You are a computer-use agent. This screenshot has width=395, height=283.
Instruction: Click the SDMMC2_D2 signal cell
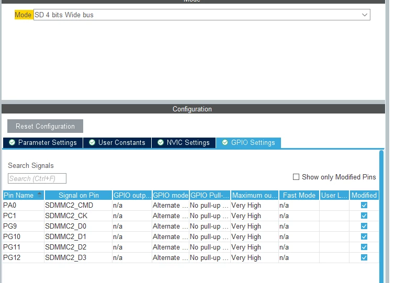pyautogui.click(x=78, y=247)
